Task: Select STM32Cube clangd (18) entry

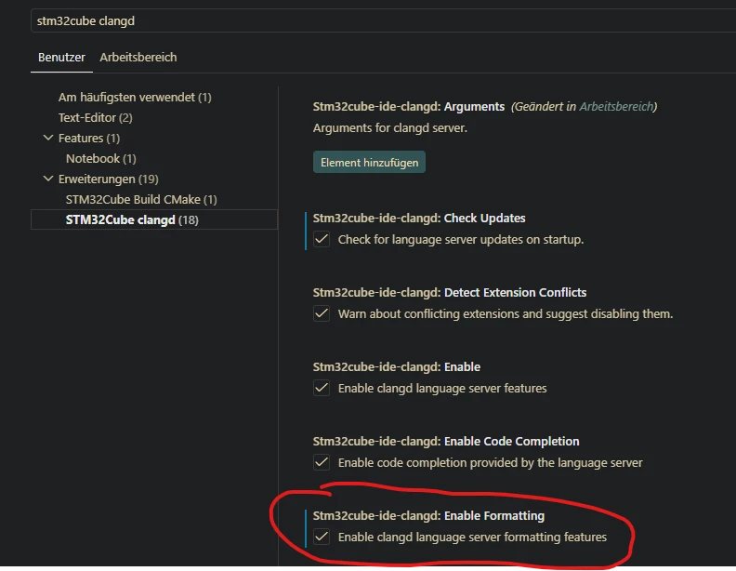Action: 154,219
